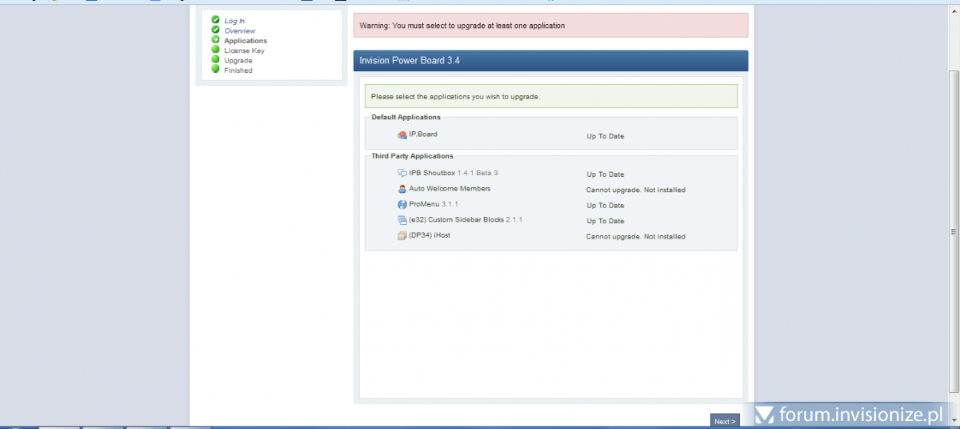Open the Log In step link
The image size is (960, 429).
234,21
